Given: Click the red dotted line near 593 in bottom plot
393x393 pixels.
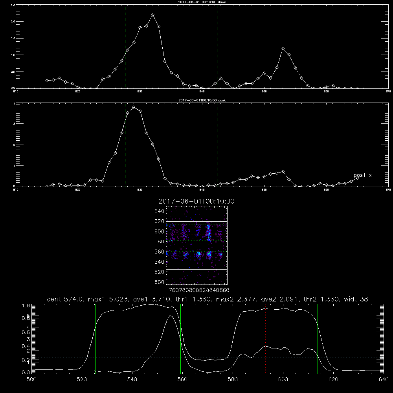Looking at the screenshot, I should 265,338.
